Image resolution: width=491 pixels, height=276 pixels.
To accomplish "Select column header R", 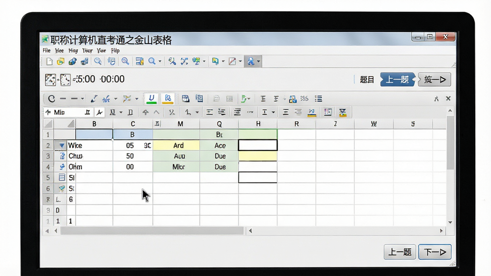I will [x=296, y=124].
